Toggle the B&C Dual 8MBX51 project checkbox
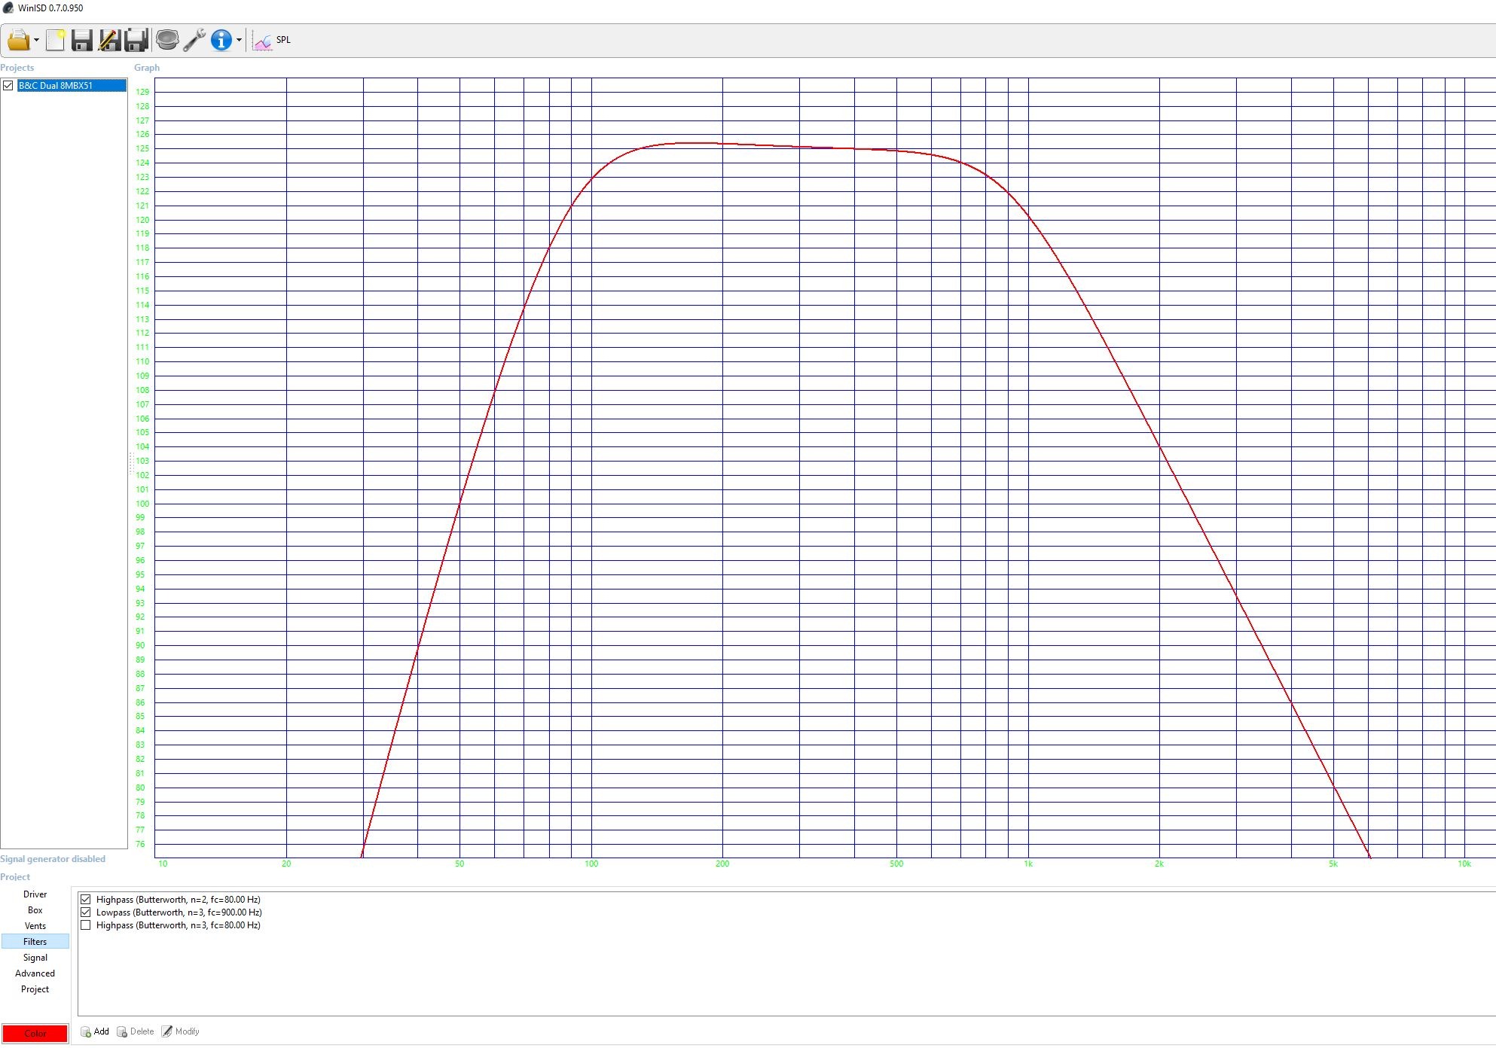The width and height of the screenshot is (1496, 1048). 8,86
